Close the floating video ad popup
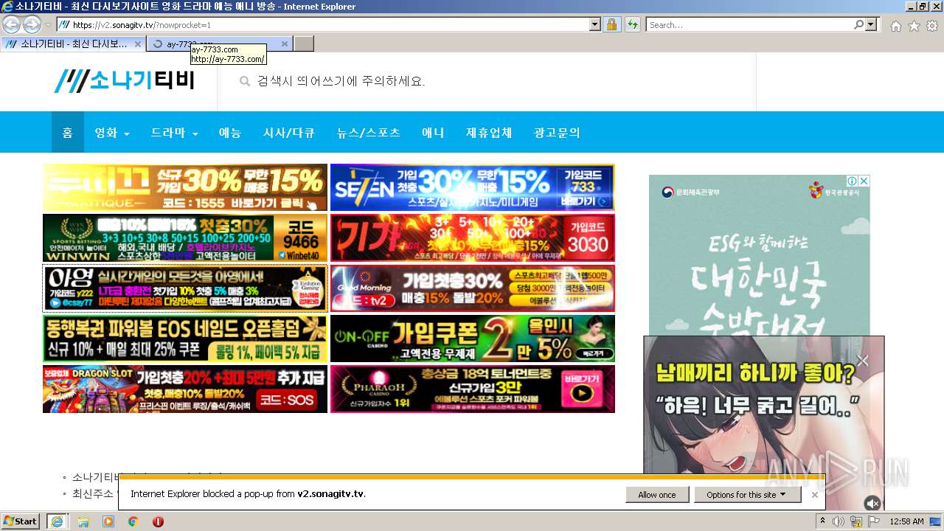The image size is (944, 531). click(x=863, y=361)
